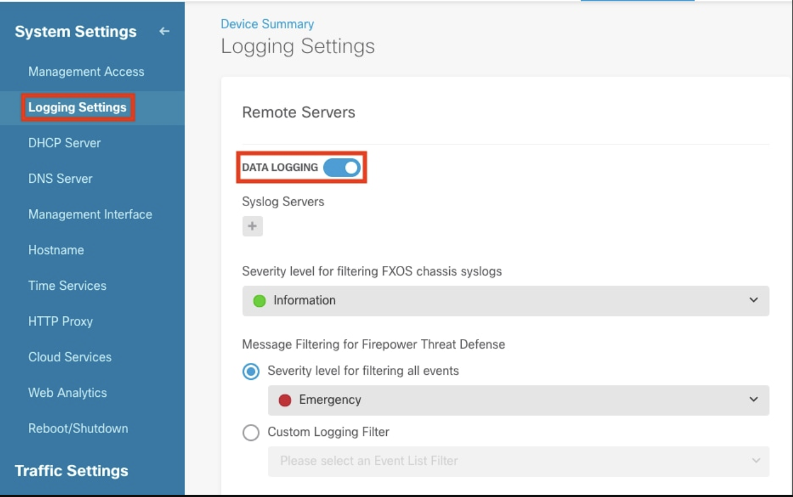This screenshot has width=793, height=497.
Task: Toggle the Data Logging switch
Action: pyautogui.click(x=342, y=168)
